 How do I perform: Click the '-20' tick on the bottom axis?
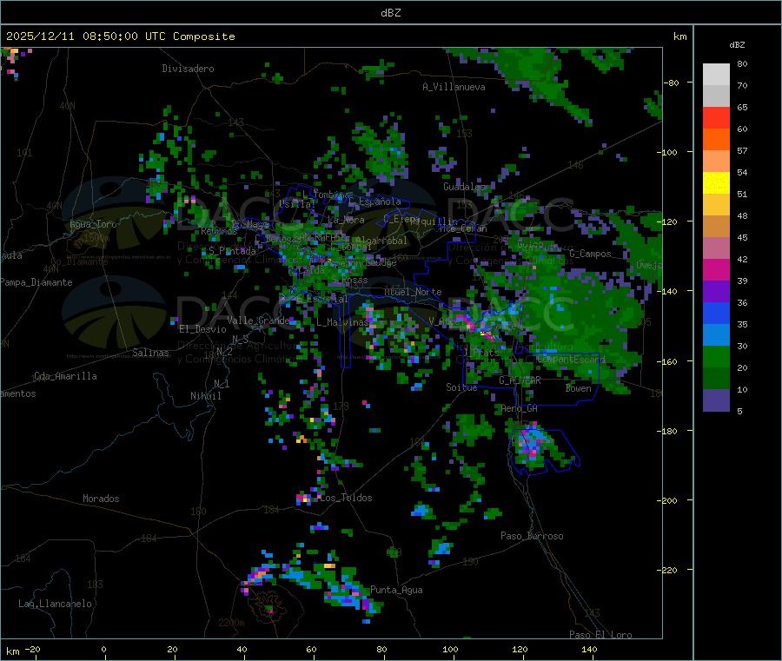coord(32,649)
